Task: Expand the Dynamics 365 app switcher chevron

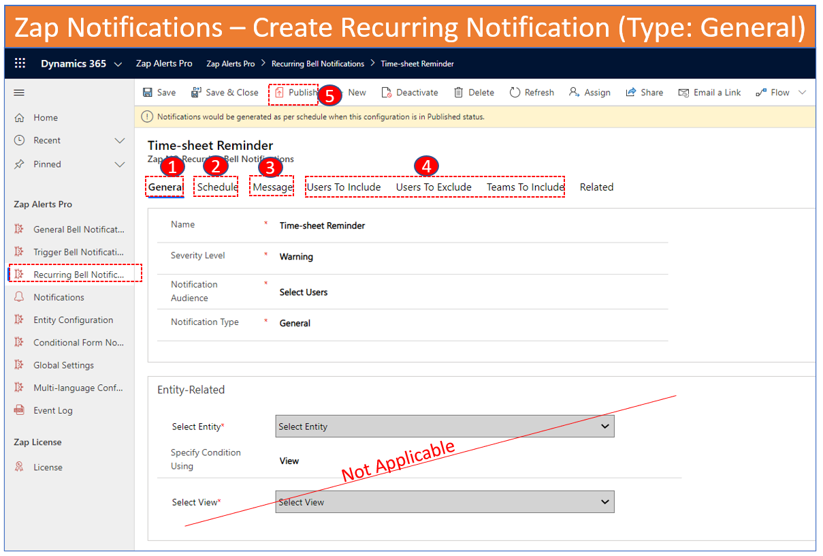Action: tap(118, 64)
